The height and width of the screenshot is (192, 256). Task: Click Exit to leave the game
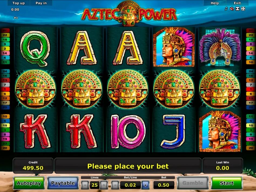pos(237,3)
